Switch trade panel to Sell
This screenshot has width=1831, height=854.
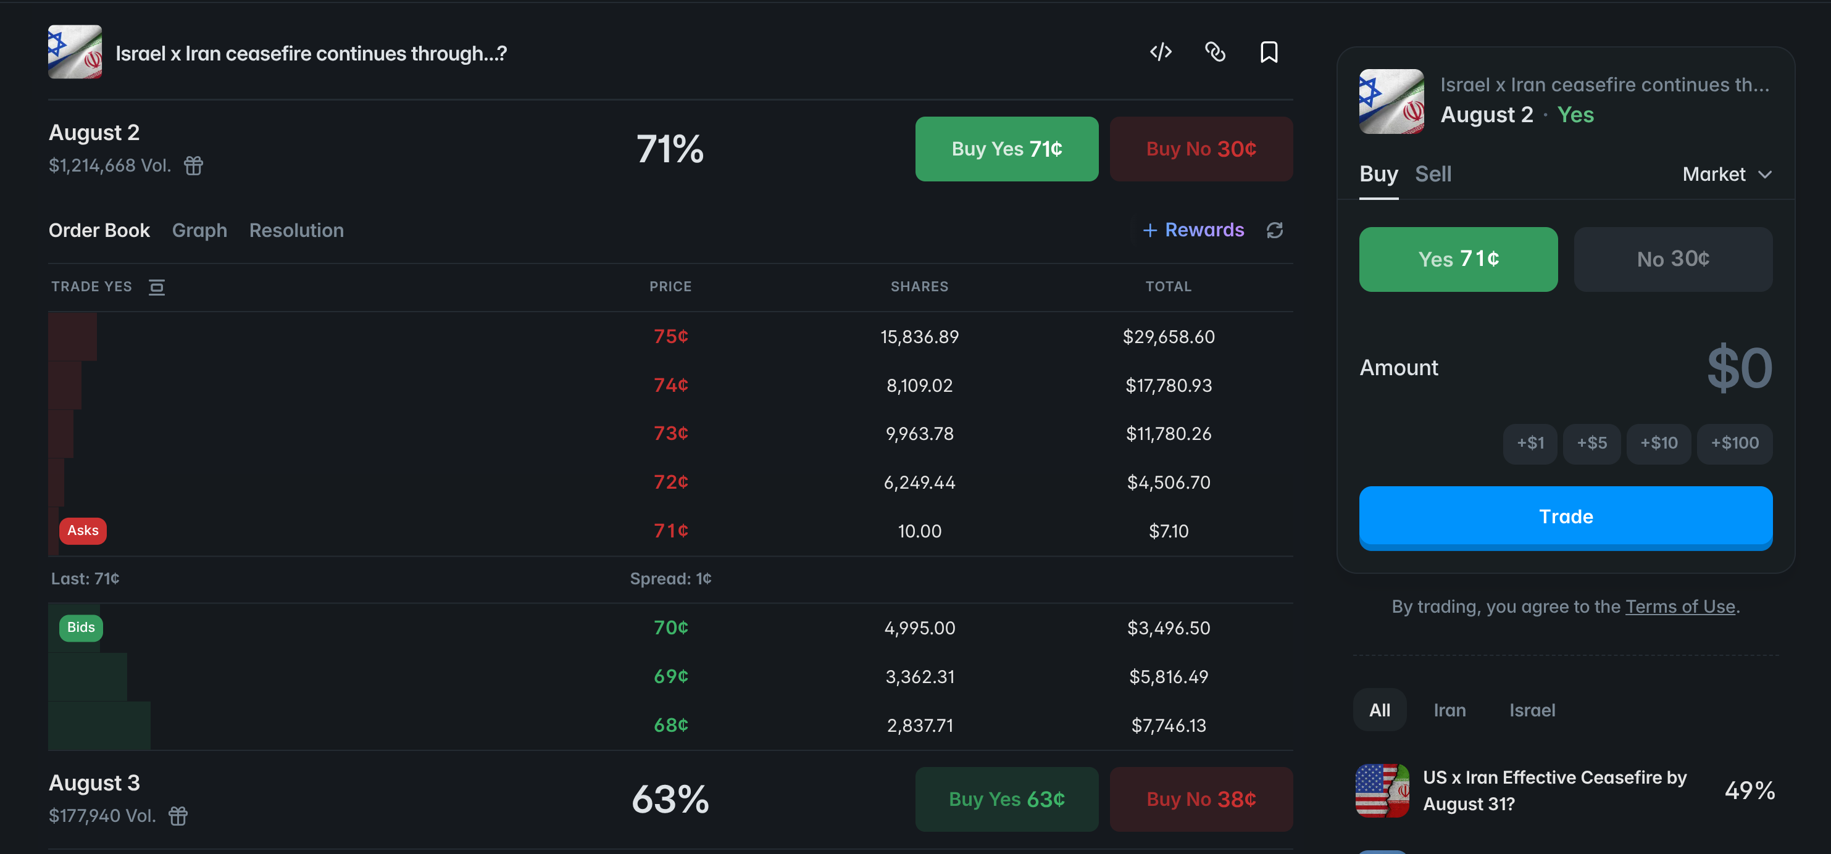tap(1432, 174)
